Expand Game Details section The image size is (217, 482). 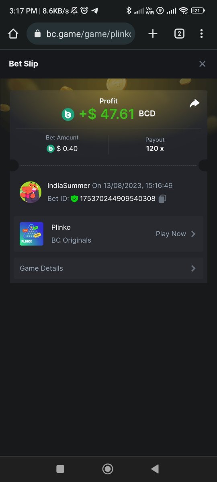[x=108, y=268]
